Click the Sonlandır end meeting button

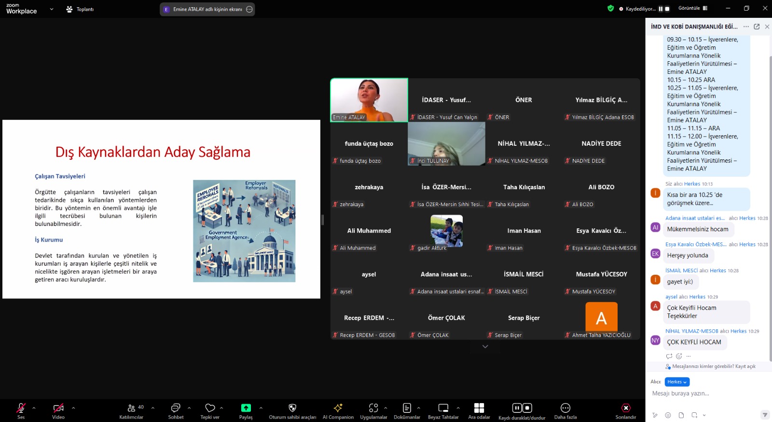click(x=626, y=409)
